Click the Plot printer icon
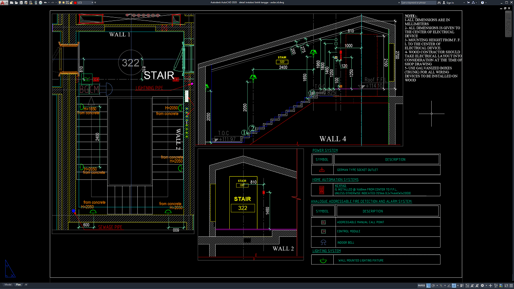Image resolution: width=514 pixels, height=289 pixels. (41, 2)
